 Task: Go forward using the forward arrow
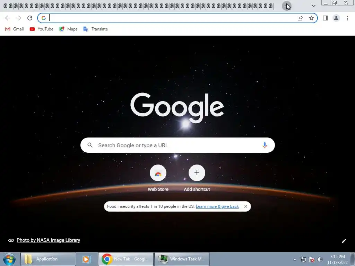[x=19, y=18]
